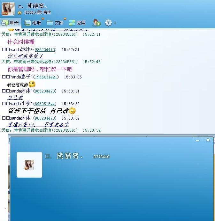Viewport: 215px width, 221px height.
Task: Expand the settings gear dropdown arrow
Action: tap(115, 23)
